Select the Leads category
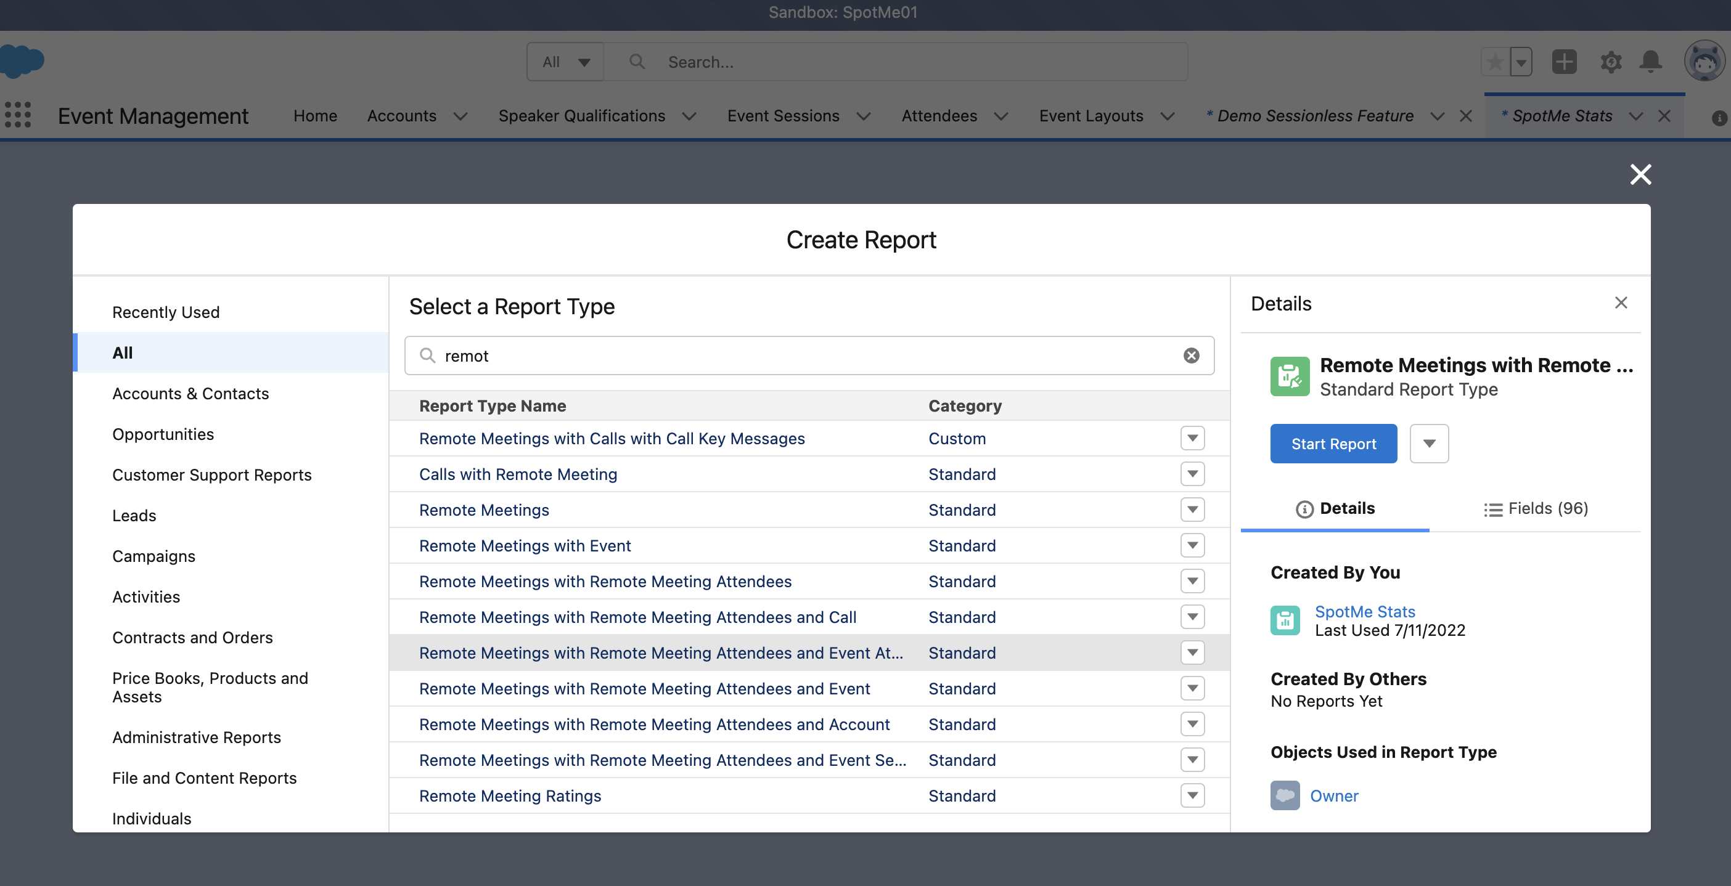Viewport: 1731px width, 886px height. (231, 515)
